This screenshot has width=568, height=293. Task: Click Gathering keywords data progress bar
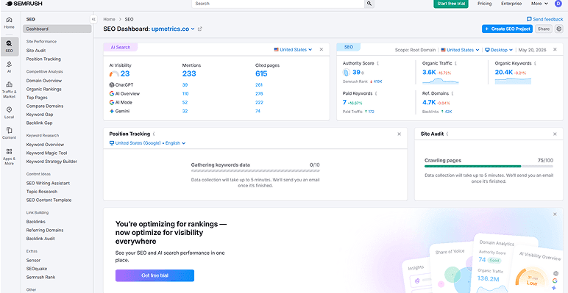pyautogui.click(x=255, y=171)
